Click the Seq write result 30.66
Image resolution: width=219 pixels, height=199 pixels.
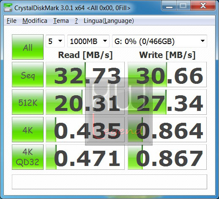(x=167, y=75)
